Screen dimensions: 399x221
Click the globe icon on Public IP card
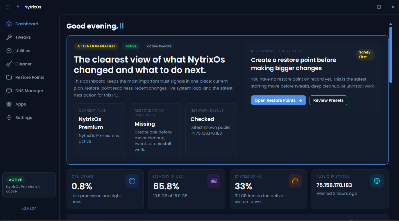[377, 181]
